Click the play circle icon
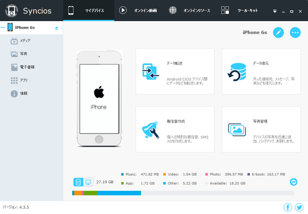Viewport: 308px width, 214px height. (123, 10)
